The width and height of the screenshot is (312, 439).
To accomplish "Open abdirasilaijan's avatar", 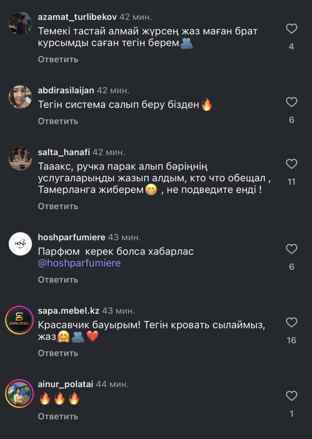I will pyautogui.click(x=20, y=97).
